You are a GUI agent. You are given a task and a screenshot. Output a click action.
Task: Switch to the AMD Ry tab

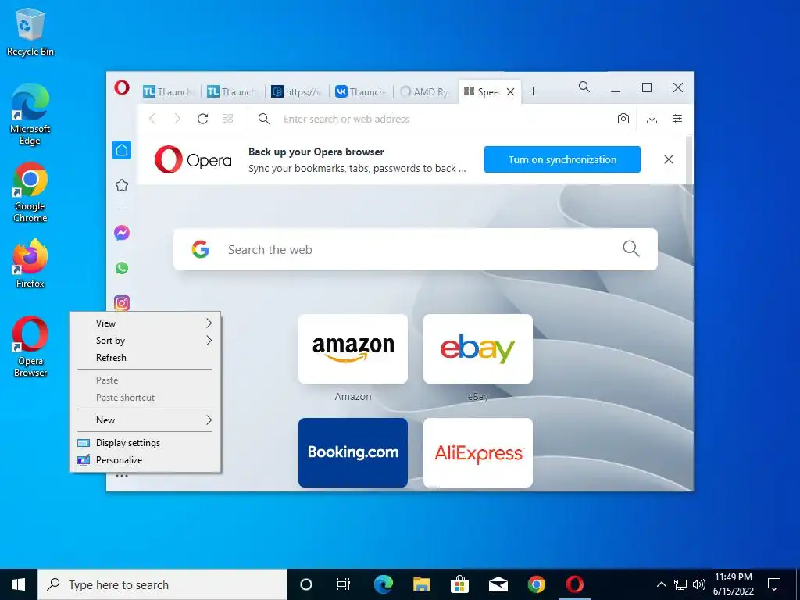425,92
